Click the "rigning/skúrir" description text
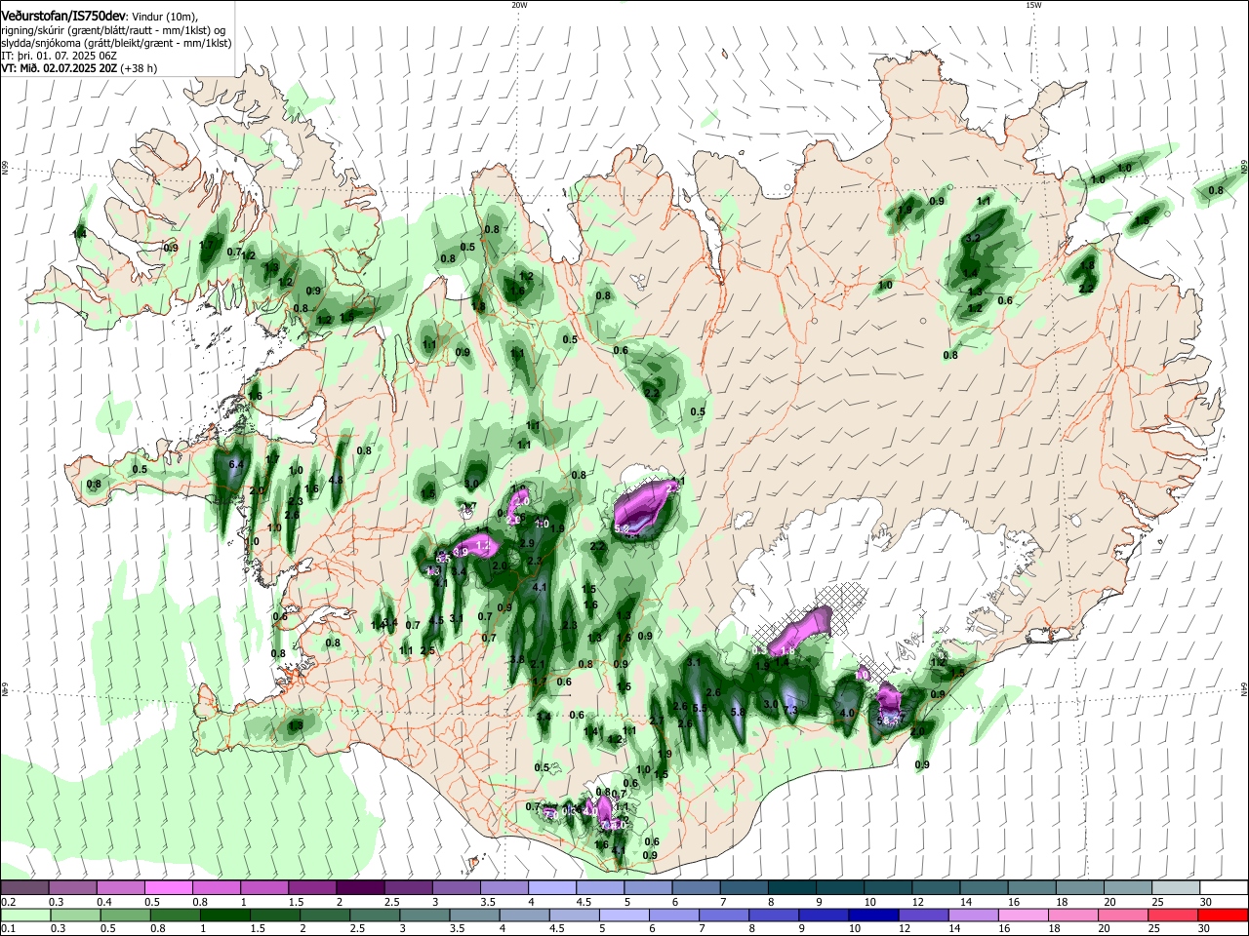1249x936 pixels. pyautogui.click(x=35, y=30)
